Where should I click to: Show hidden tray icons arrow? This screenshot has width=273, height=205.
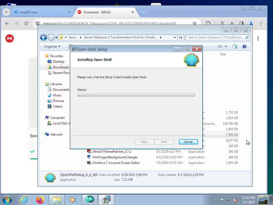[x=215, y=200]
